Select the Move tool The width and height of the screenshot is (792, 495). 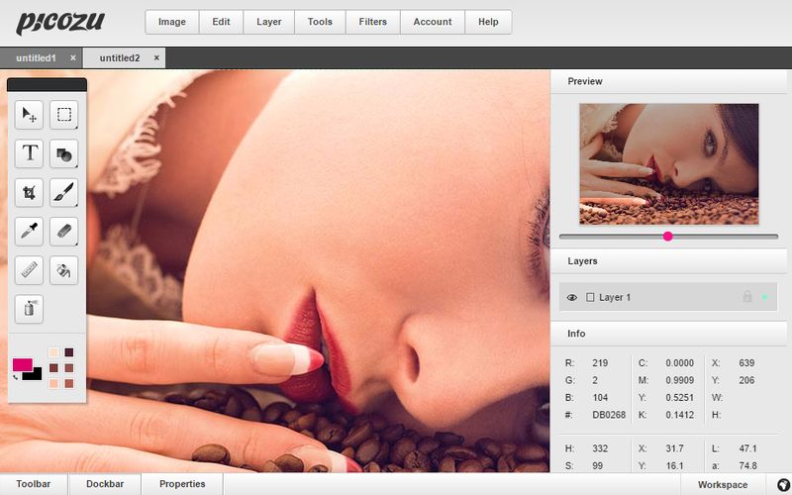click(29, 115)
